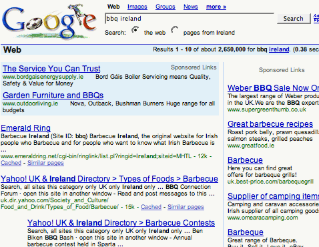Open Cached link for Emerald Ring result

click(11, 163)
